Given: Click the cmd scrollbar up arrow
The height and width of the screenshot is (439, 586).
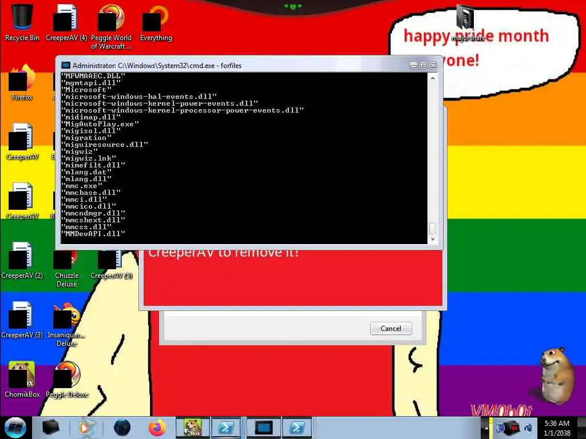Looking at the screenshot, I should tap(433, 78).
